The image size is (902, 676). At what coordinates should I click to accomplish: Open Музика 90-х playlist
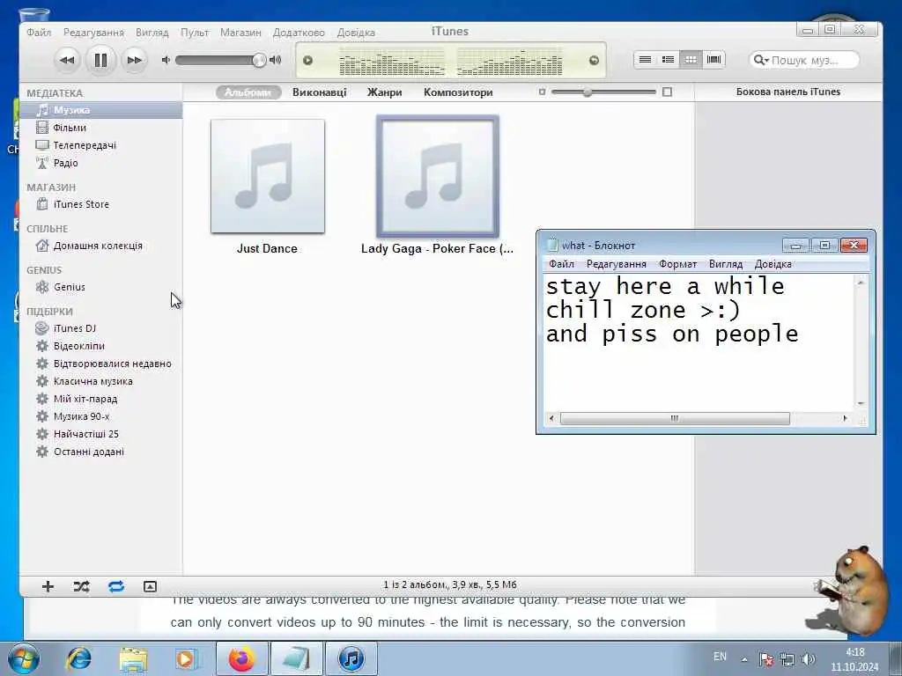[101, 416]
